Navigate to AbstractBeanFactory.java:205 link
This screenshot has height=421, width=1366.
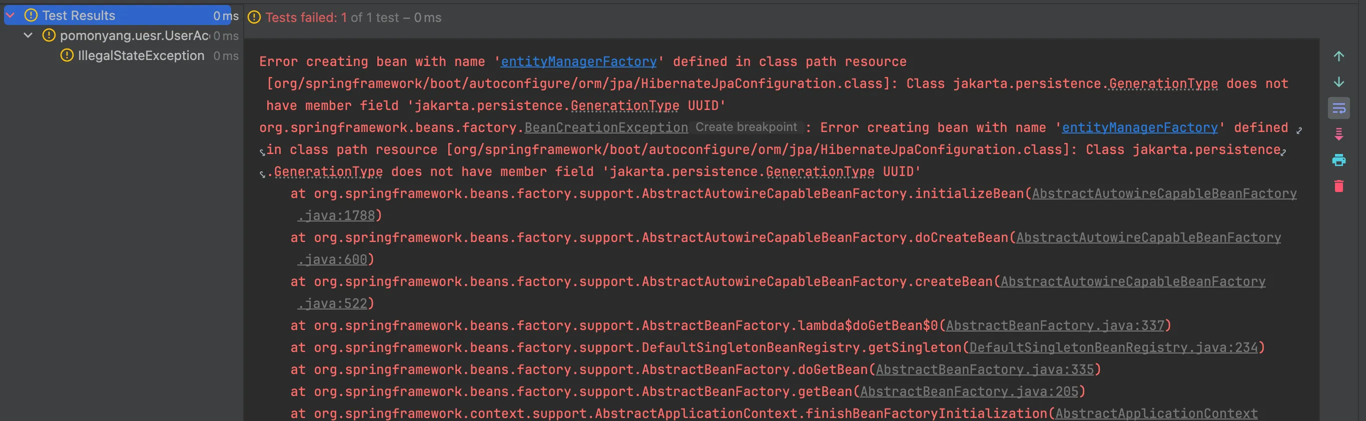point(969,392)
